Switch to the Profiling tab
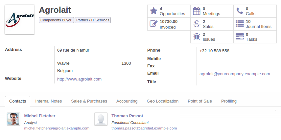The width and height of the screenshot is (281, 140). [x=229, y=101]
